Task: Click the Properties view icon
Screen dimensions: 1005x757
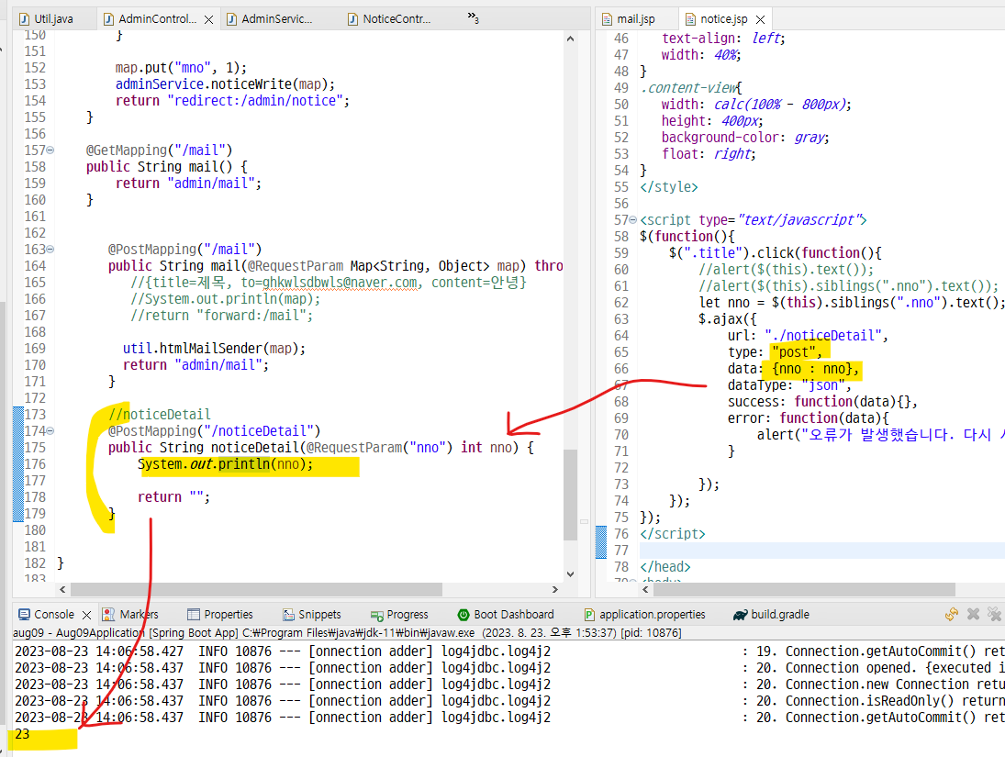Action: (194, 615)
